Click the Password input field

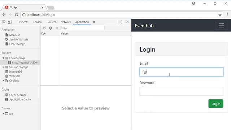[181, 91]
